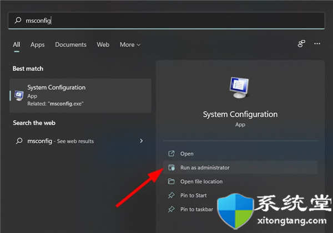
Task: Click the Open action icon
Action: (x=171, y=153)
